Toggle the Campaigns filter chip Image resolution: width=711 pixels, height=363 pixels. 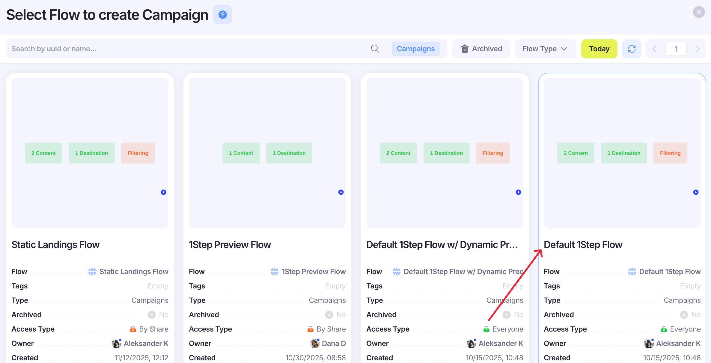coord(416,49)
